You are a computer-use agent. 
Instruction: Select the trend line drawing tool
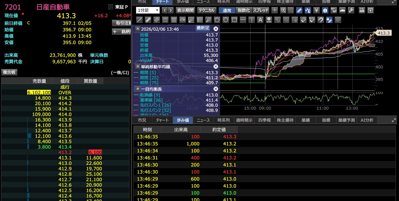pyautogui.click(x=139, y=20)
